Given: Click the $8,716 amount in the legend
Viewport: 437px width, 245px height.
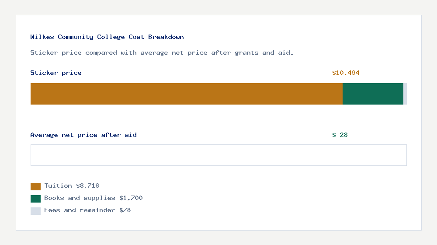Looking at the screenshot, I should (88, 185).
